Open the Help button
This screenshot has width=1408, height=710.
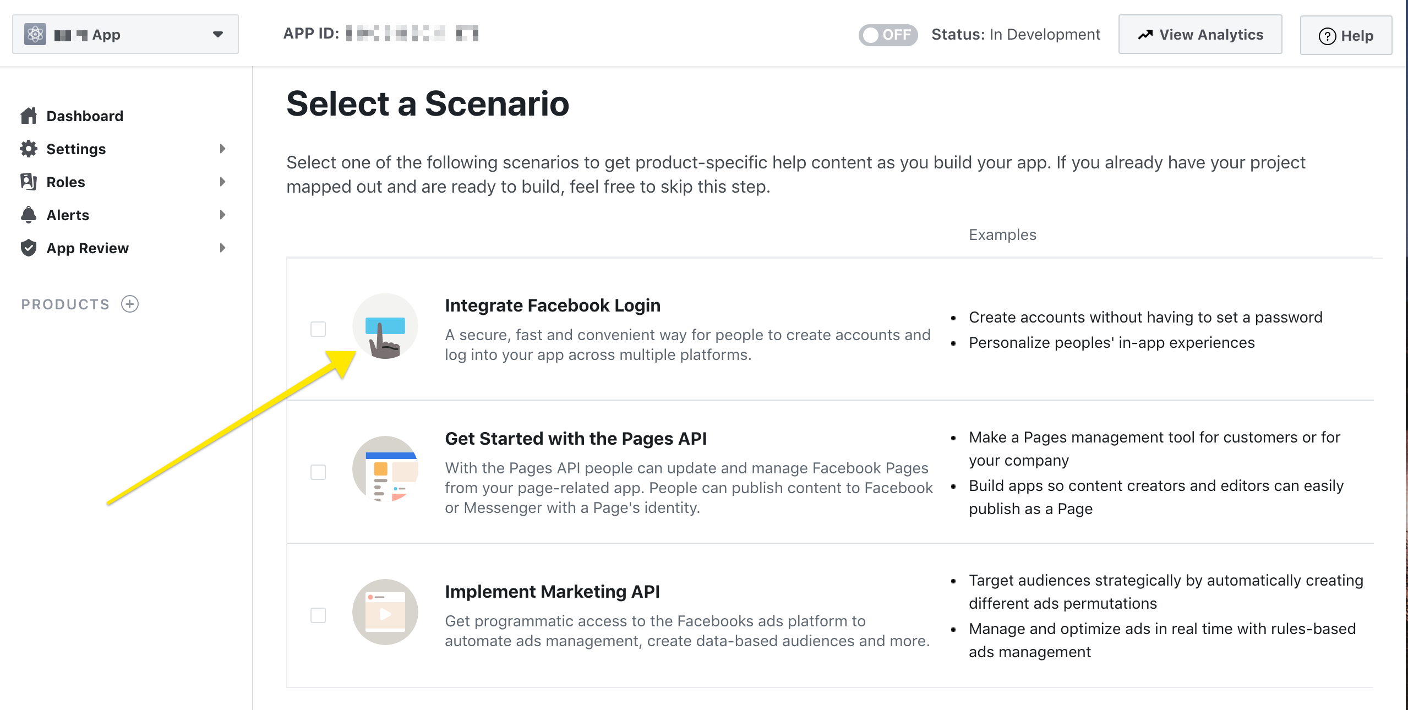[x=1346, y=35]
